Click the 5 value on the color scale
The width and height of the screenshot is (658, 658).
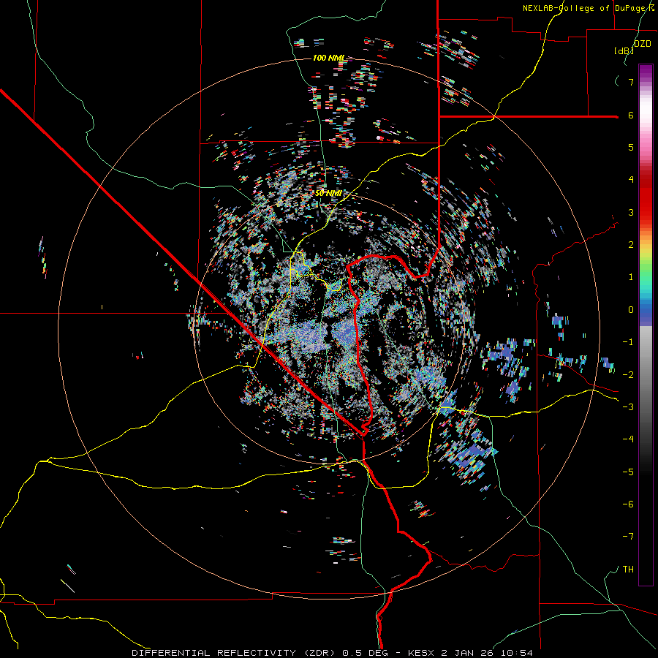point(631,147)
